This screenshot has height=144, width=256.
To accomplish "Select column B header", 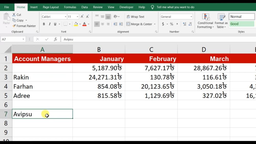I will [99, 49].
